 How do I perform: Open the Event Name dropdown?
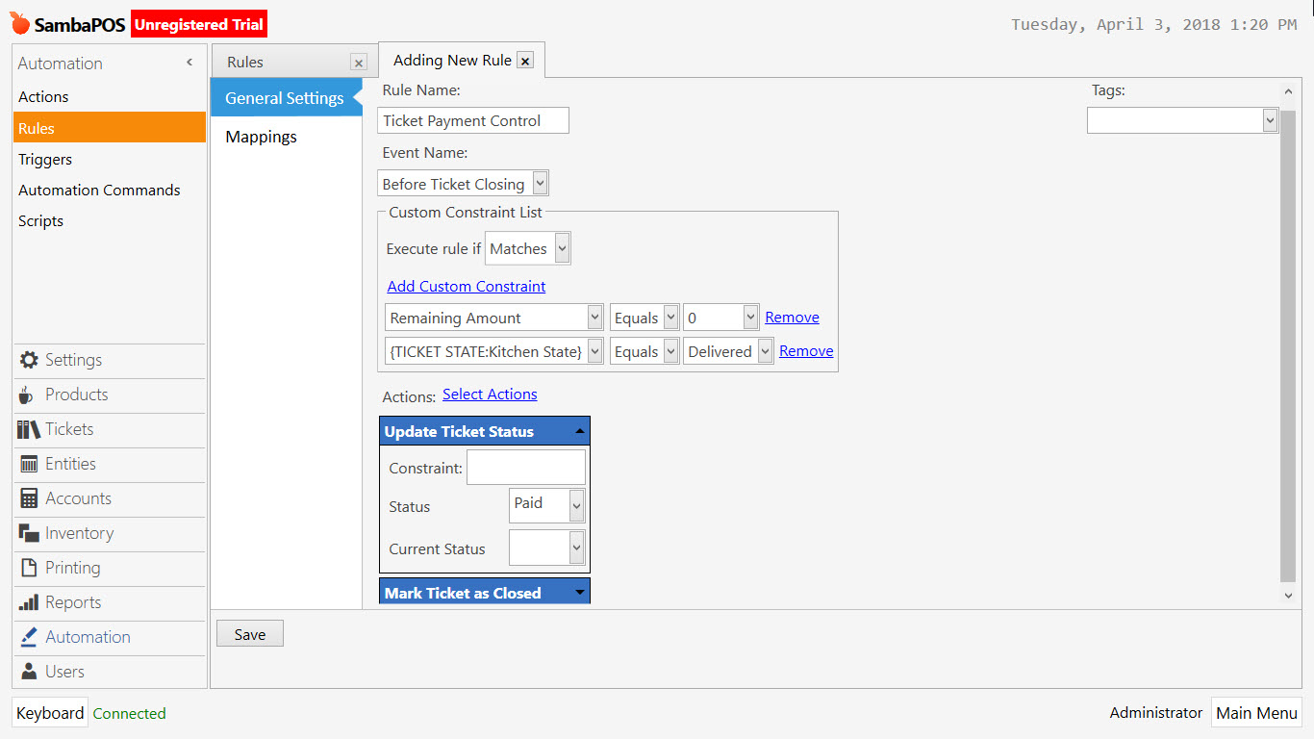point(541,183)
